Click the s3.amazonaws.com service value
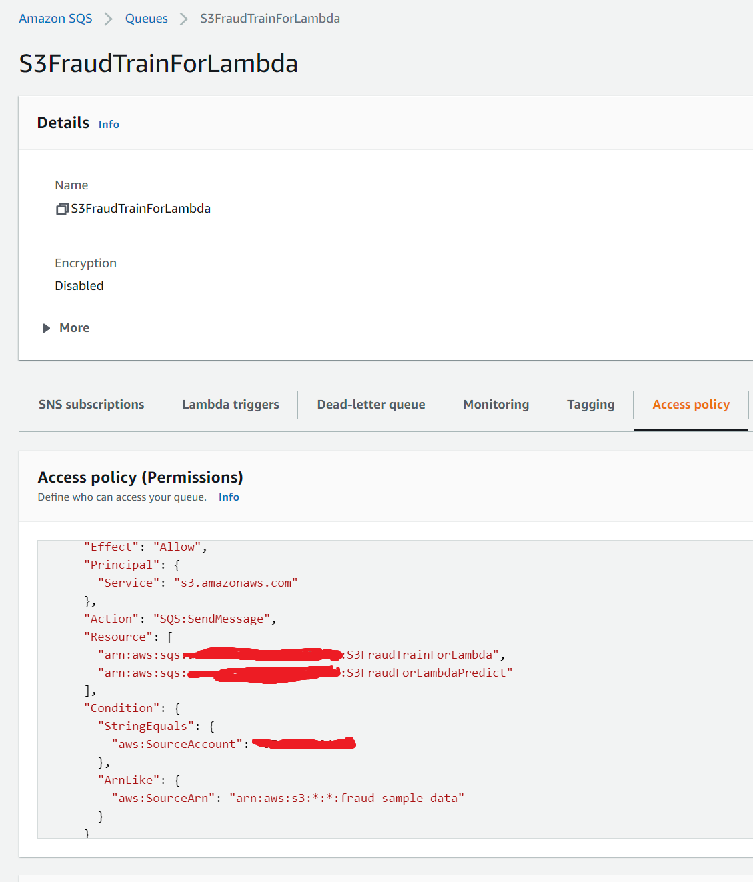 pos(235,583)
